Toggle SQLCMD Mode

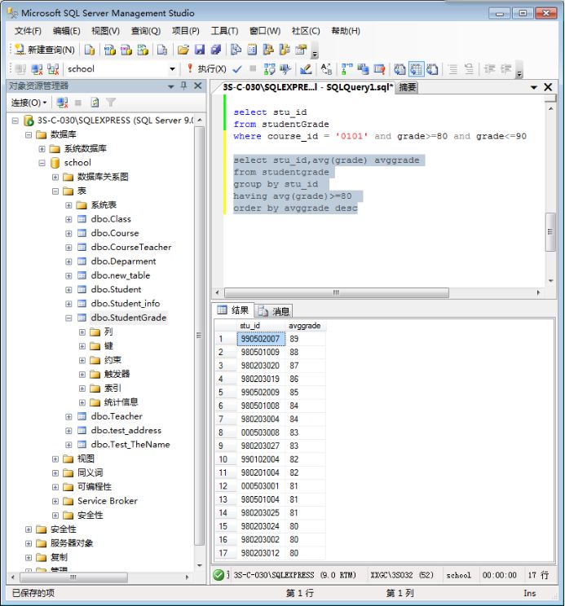tap(379, 69)
